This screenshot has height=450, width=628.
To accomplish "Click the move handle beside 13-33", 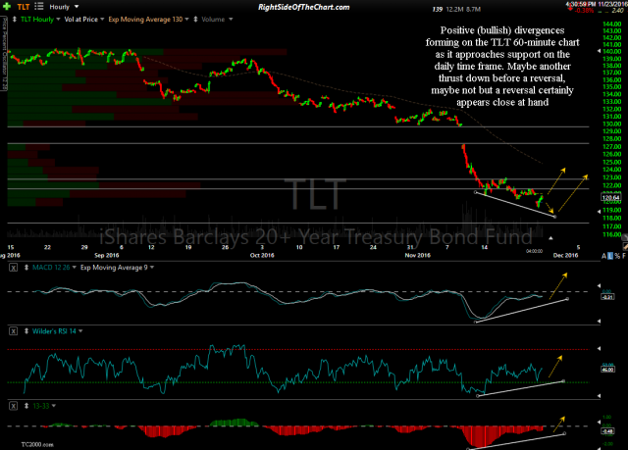I will coord(26,406).
